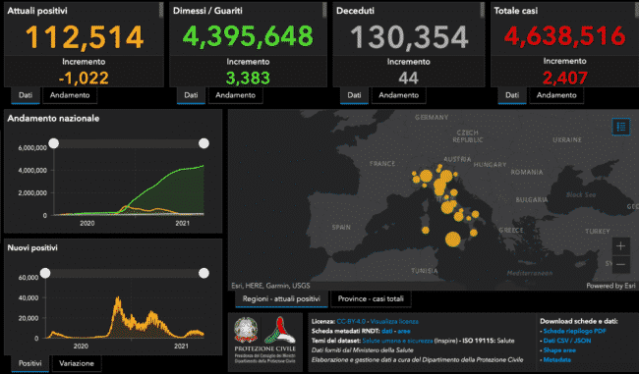Open the Shape aree download link

(559, 350)
